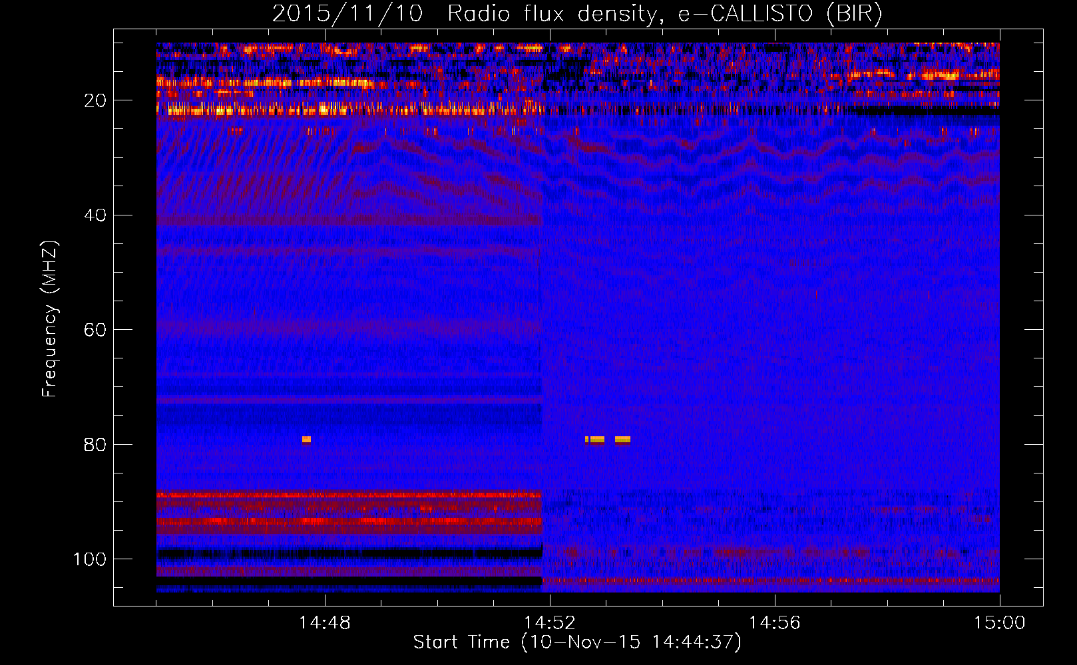
Task: Click the '80' frequency tick label
Action: point(95,444)
